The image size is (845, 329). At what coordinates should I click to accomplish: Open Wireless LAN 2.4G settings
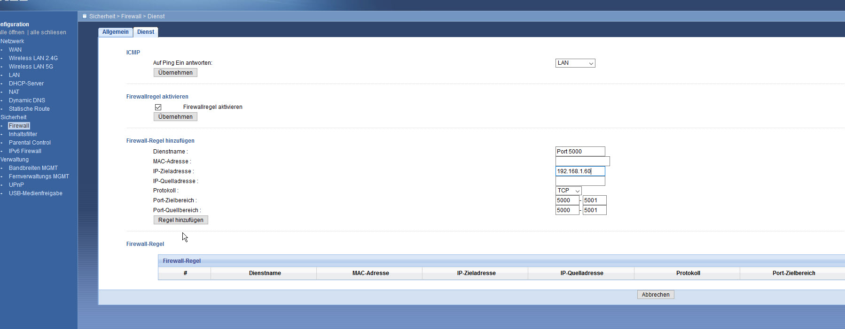pyautogui.click(x=33, y=58)
